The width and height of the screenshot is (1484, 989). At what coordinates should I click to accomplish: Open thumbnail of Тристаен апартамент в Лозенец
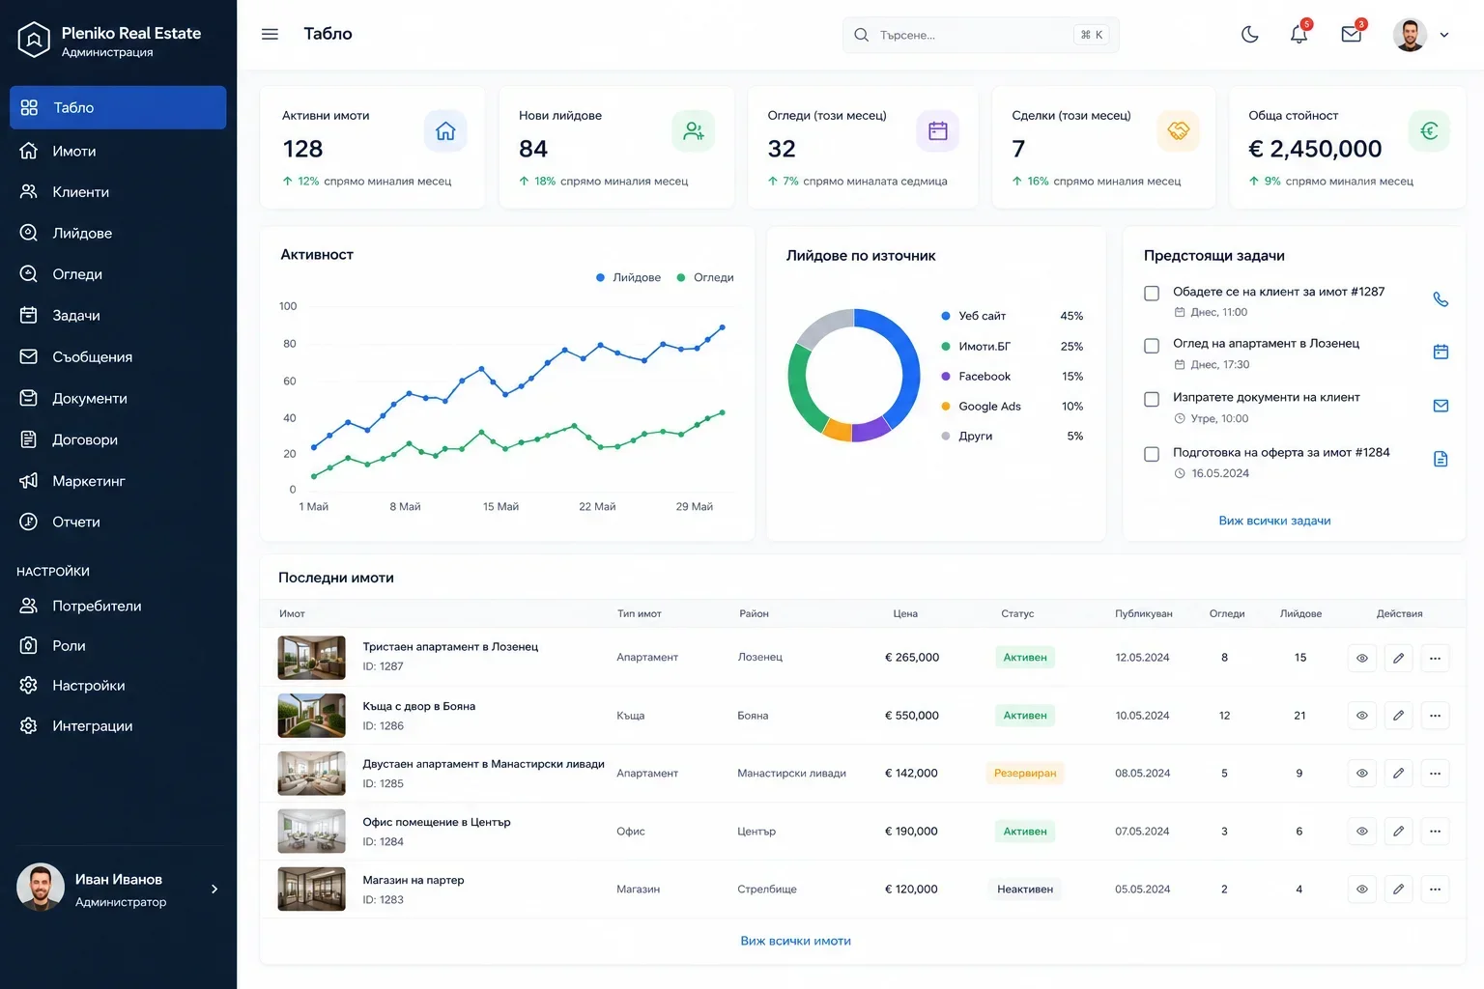pyautogui.click(x=311, y=658)
